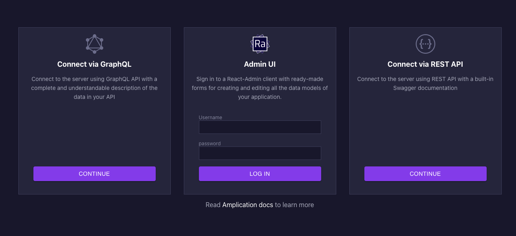Continue to the REST API Swagger docs
The width and height of the screenshot is (516, 236).
(426, 174)
